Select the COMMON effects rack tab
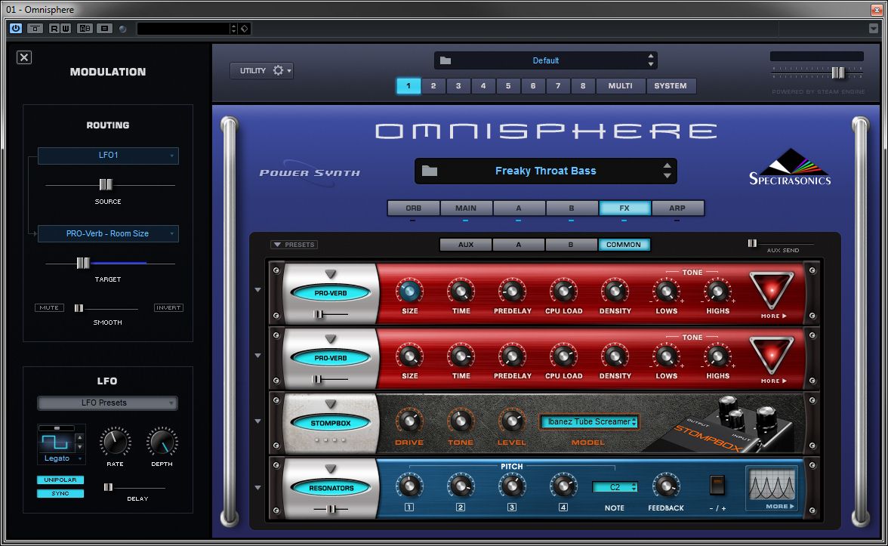Viewport: 888px width, 546px height. point(624,245)
